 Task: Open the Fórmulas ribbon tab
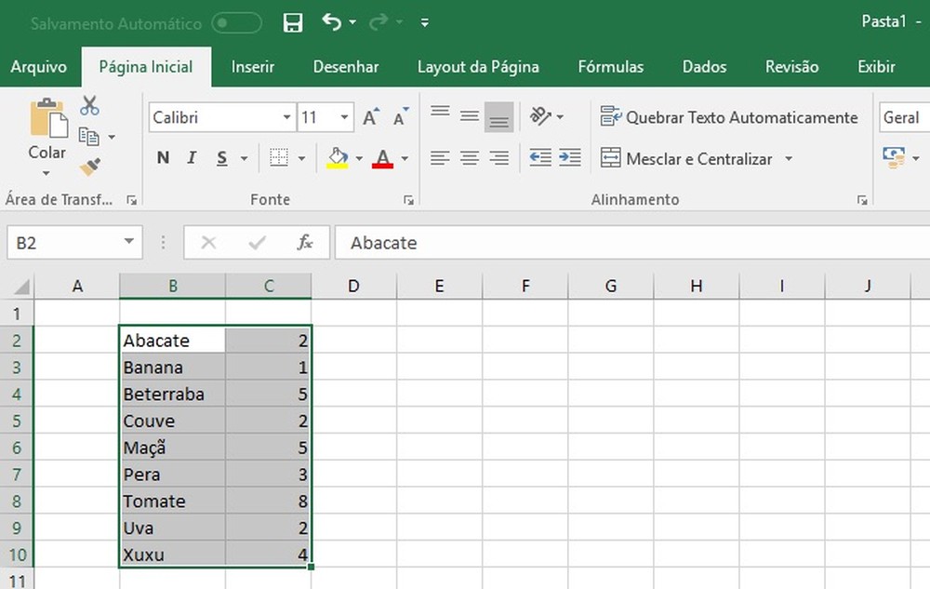tap(611, 66)
